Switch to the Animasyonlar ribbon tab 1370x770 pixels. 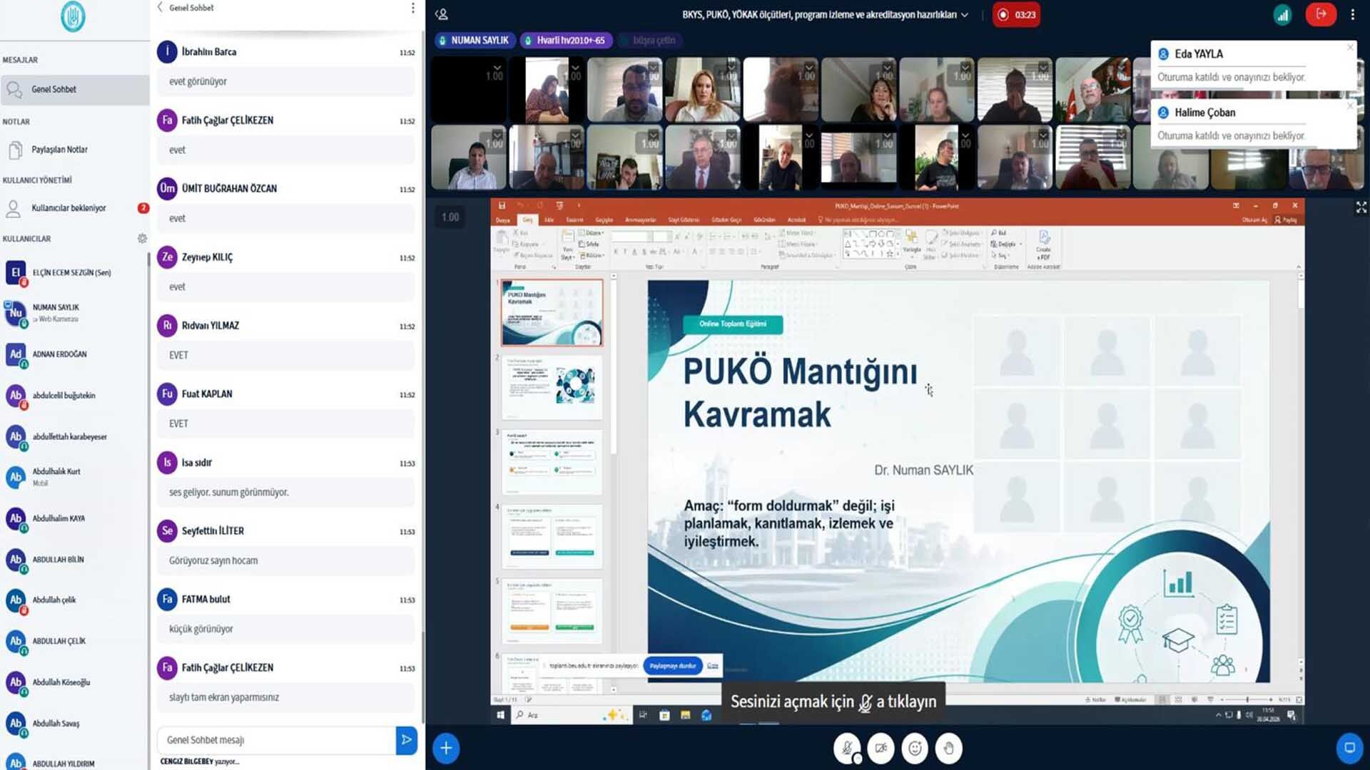click(641, 220)
